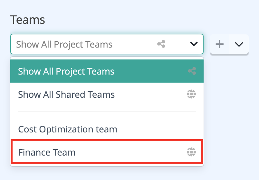The height and width of the screenshot is (180, 259).
Task: Click the 'Show All Shared Teams' text label
Action: pyautogui.click(x=66, y=94)
